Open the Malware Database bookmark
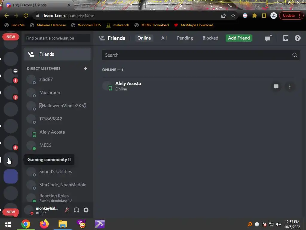306x230 pixels. tap(48, 25)
